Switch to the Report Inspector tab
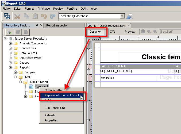The width and height of the screenshot is (181, 134). tap(57, 25)
